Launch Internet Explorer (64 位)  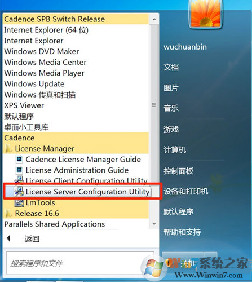46,30
